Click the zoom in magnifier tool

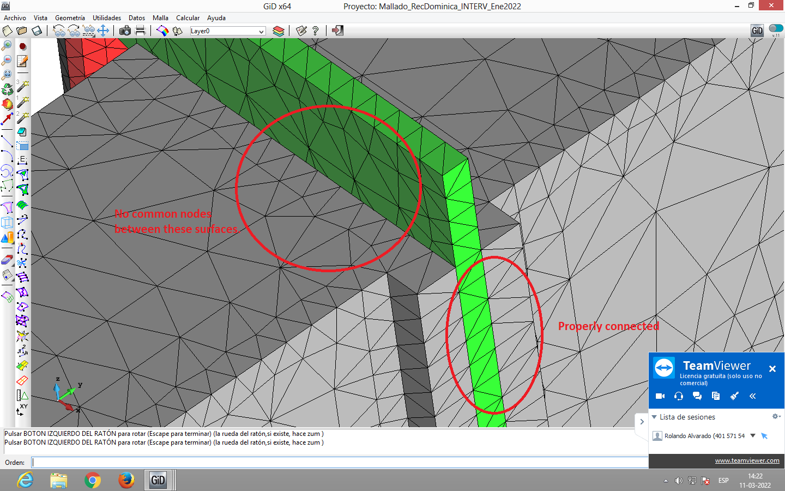tap(7, 46)
